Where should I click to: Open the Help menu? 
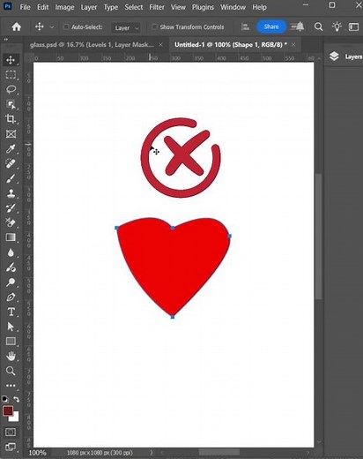coord(259,7)
